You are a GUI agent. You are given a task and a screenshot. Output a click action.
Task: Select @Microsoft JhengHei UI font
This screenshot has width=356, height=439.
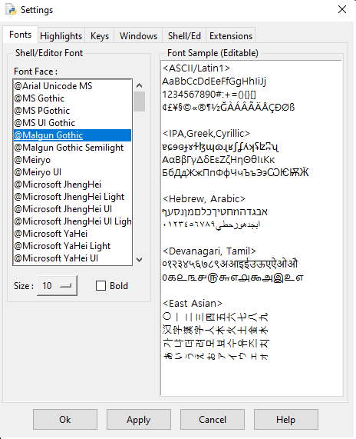click(x=72, y=209)
